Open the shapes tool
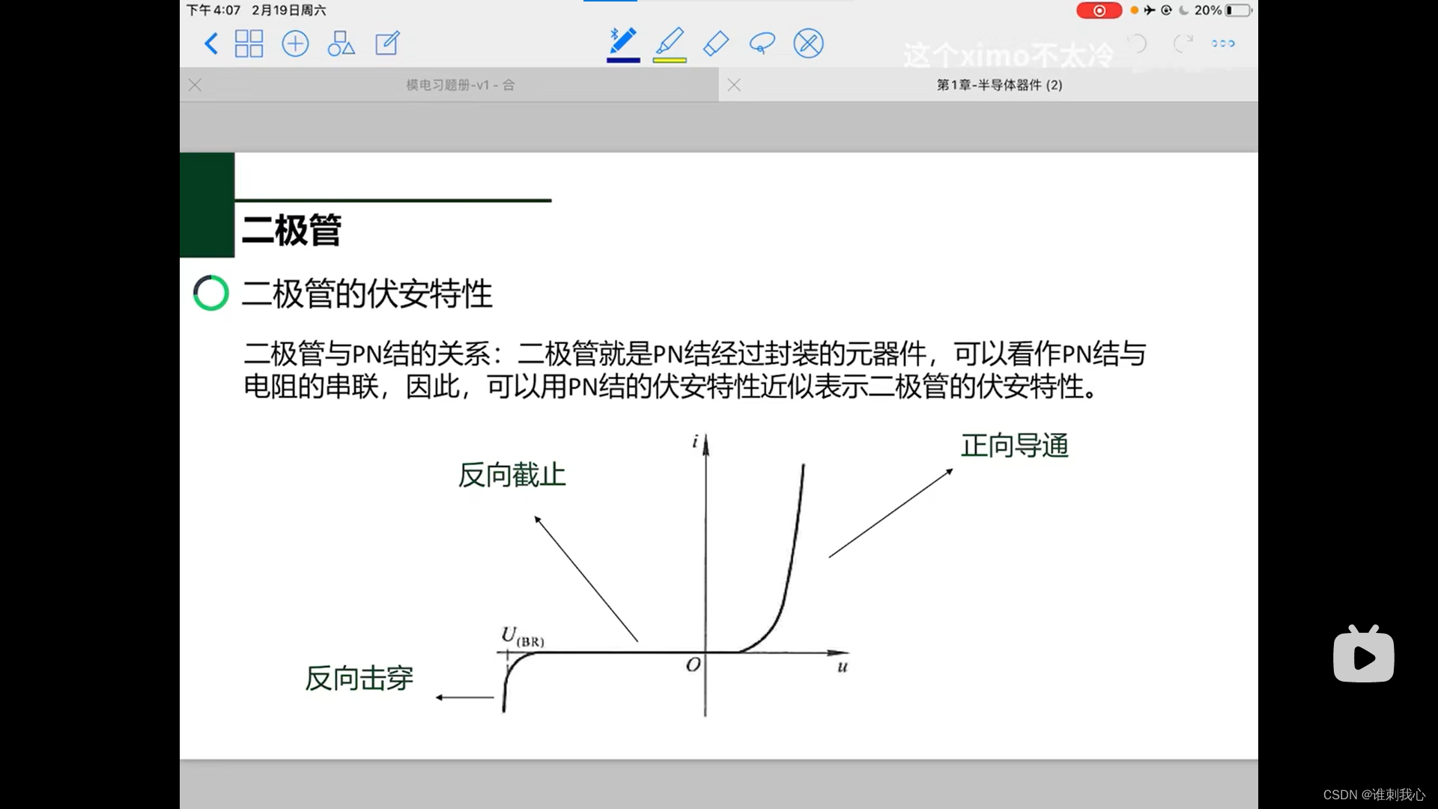This screenshot has width=1438, height=809. pyautogui.click(x=341, y=43)
